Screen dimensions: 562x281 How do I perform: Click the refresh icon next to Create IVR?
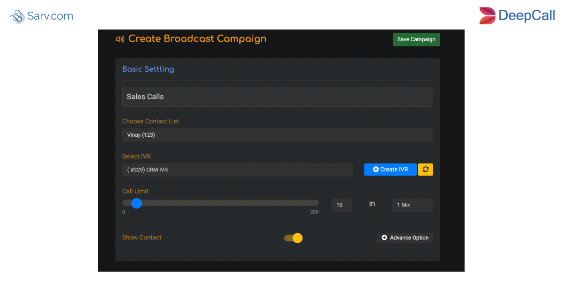(x=425, y=170)
